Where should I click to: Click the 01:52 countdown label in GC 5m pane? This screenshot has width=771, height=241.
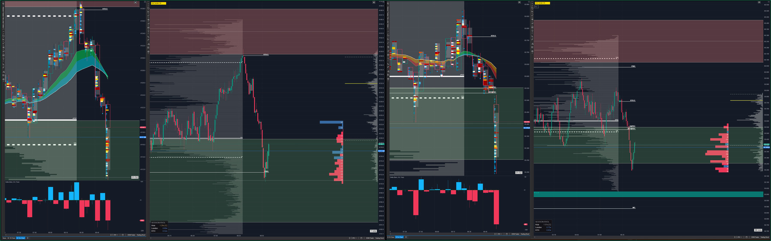(x=134, y=177)
